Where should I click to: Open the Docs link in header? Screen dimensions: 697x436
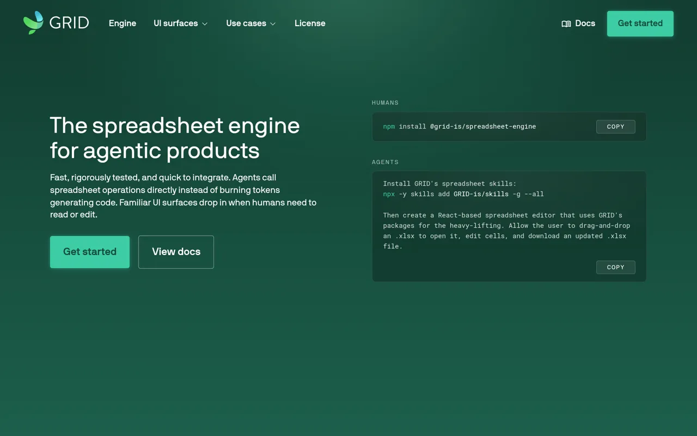(578, 23)
